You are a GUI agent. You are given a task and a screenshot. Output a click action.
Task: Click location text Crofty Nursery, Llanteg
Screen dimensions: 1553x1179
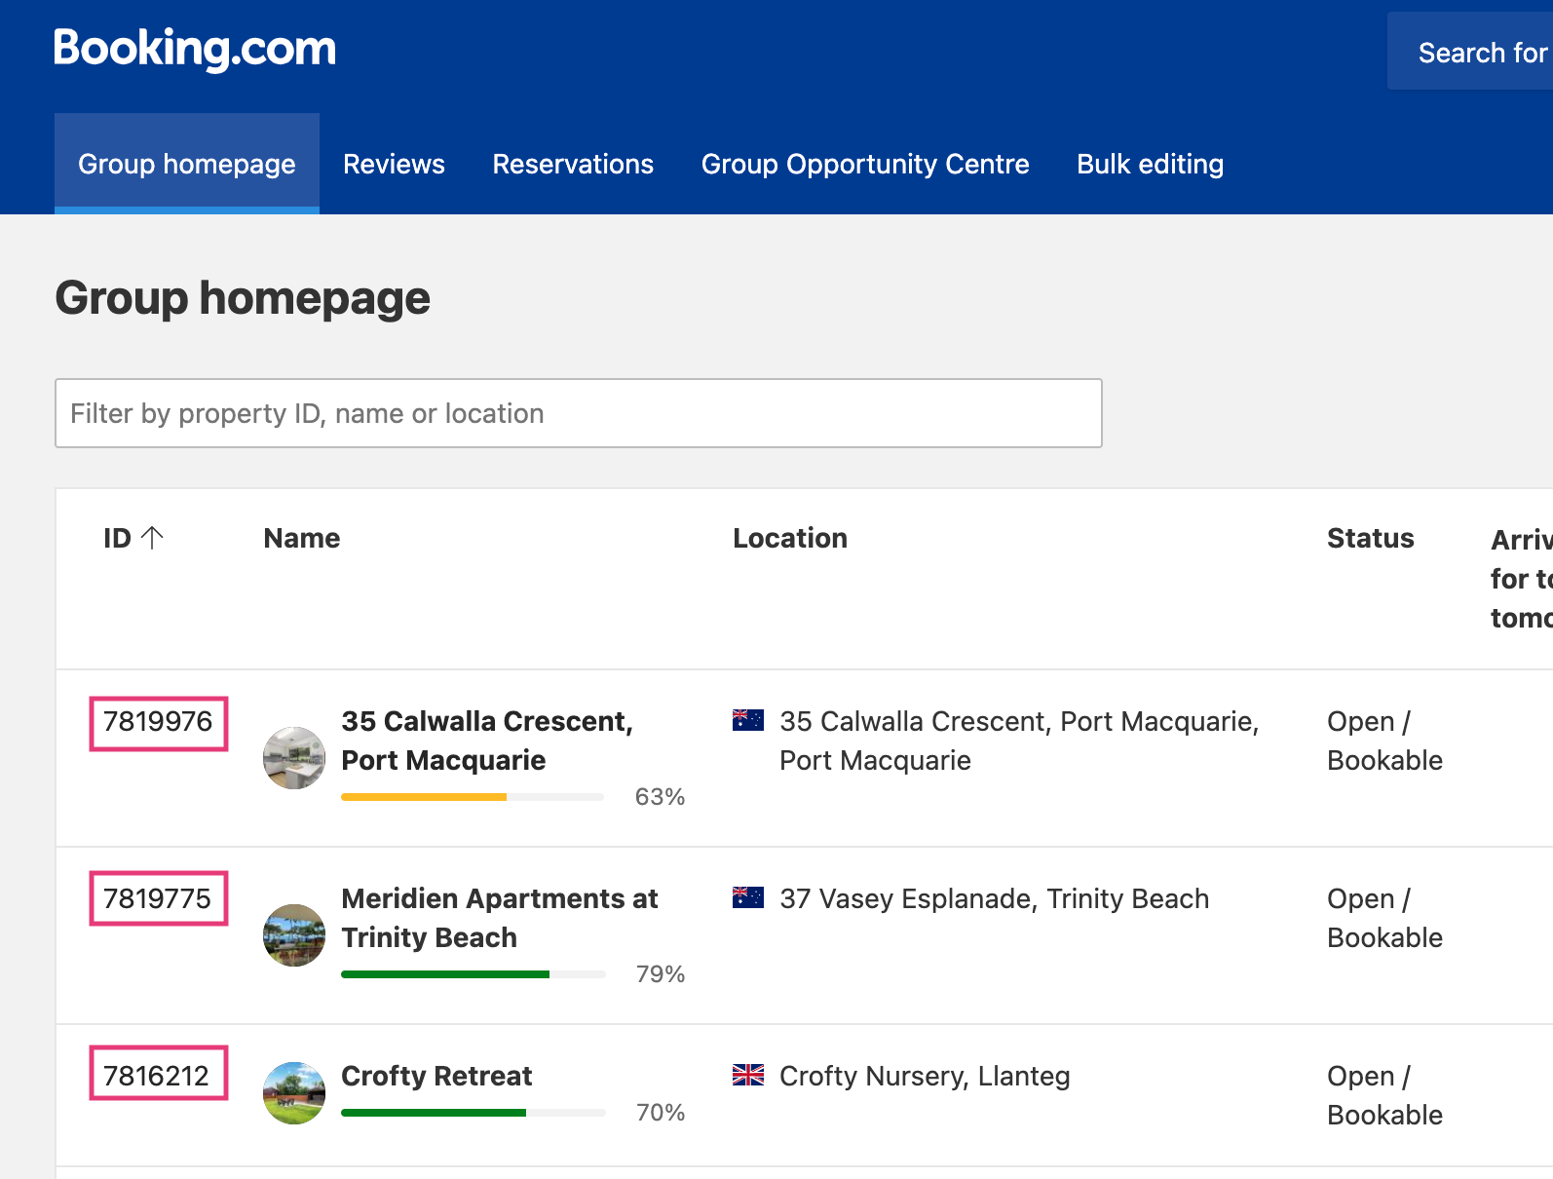(925, 1076)
